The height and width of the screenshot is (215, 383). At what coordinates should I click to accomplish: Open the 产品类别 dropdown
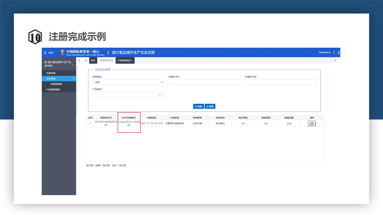(128, 95)
